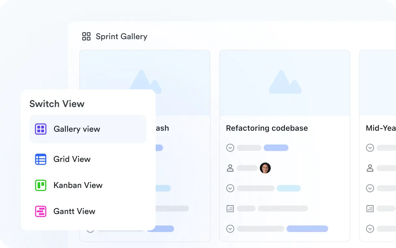This screenshot has height=248, width=396.
Task: Expand the bottom chevron on Refactoring codebase card
Action: tap(230, 229)
